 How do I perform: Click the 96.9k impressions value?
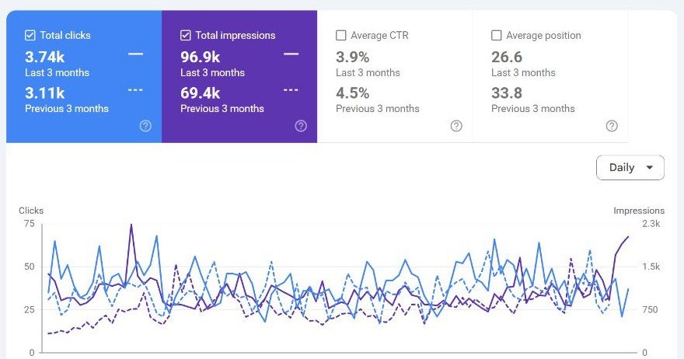(201, 58)
